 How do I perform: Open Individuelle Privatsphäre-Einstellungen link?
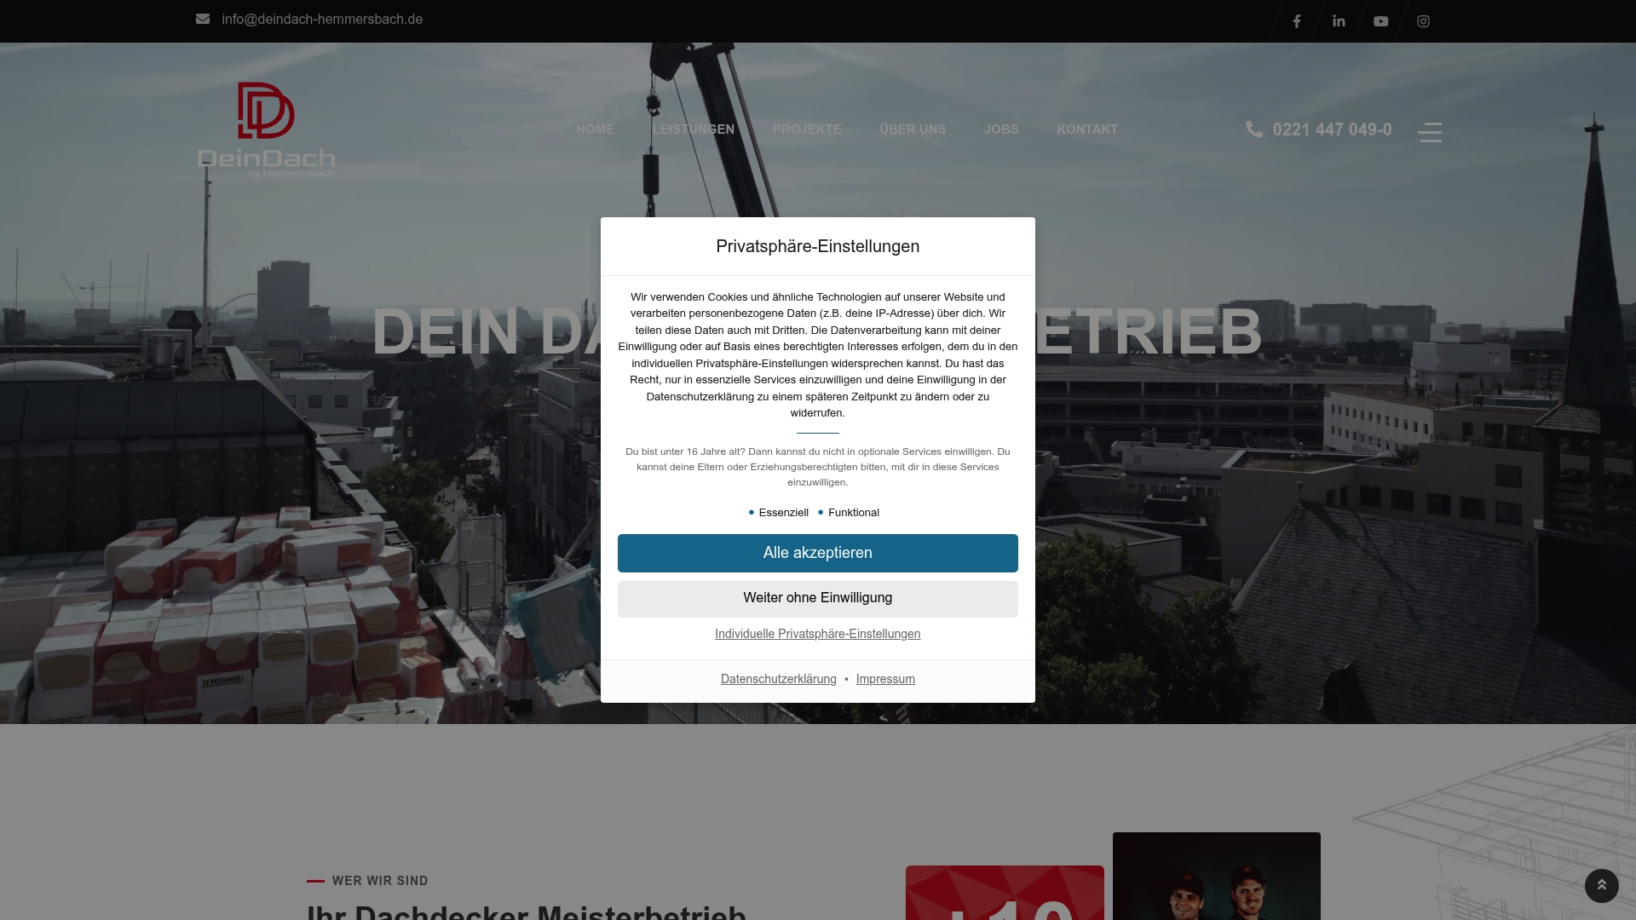coord(818,634)
